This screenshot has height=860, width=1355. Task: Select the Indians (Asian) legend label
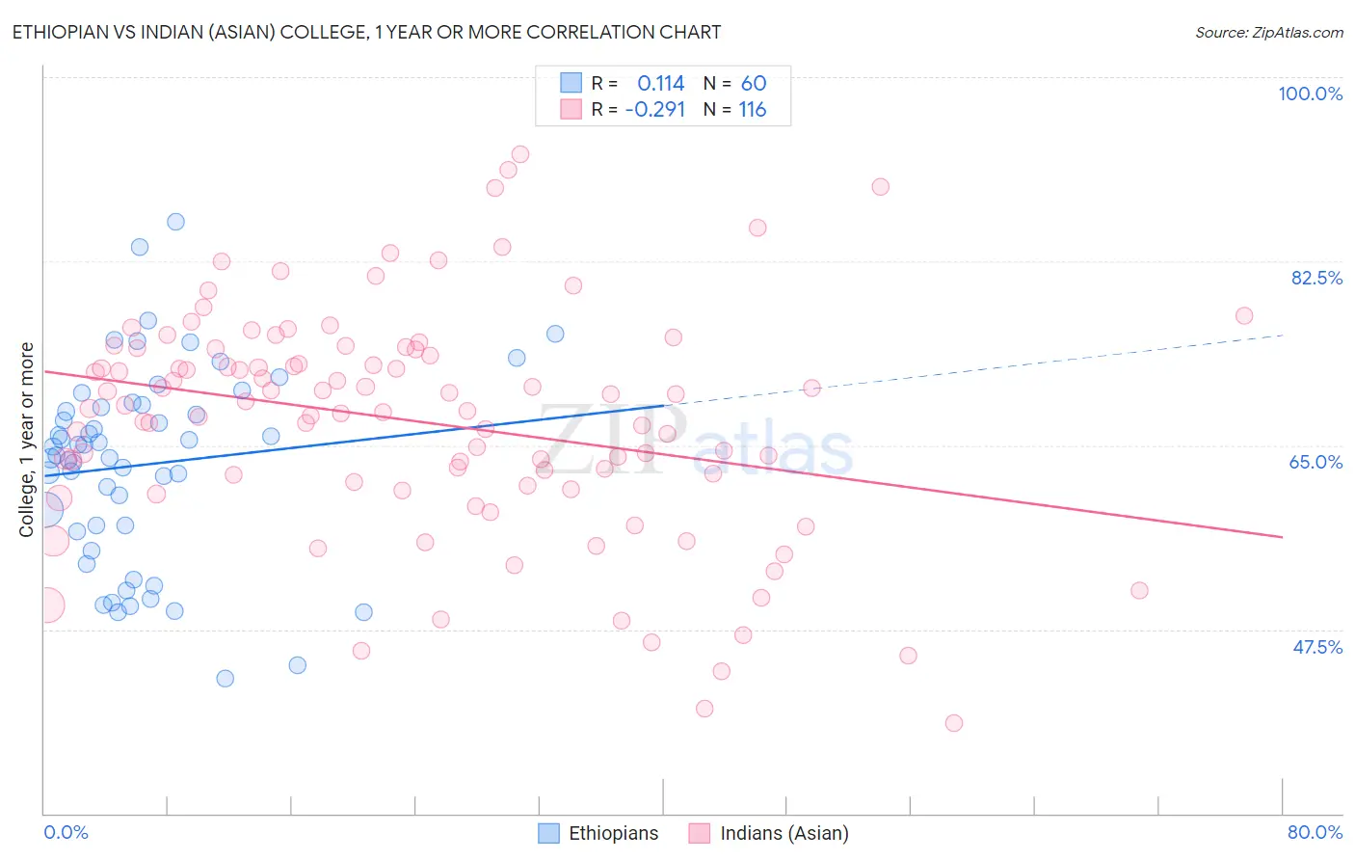point(784,833)
